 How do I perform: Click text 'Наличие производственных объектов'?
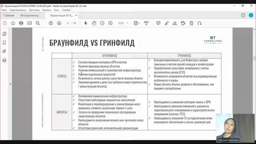tap(99, 66)
